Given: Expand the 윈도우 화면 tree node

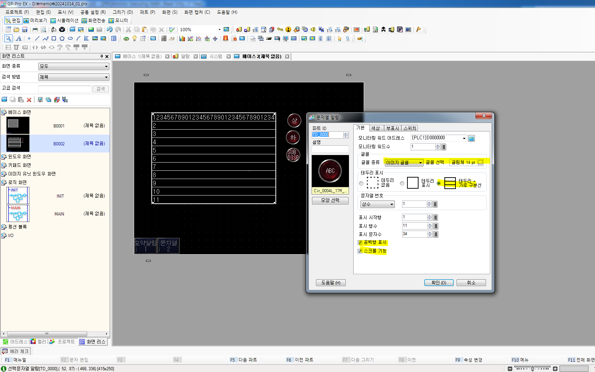Looking at the screenshot, I should pyautogui.click(x=4, y=157).
